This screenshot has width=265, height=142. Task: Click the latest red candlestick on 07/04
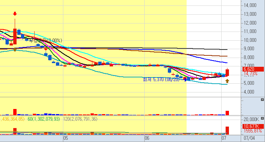227,73
